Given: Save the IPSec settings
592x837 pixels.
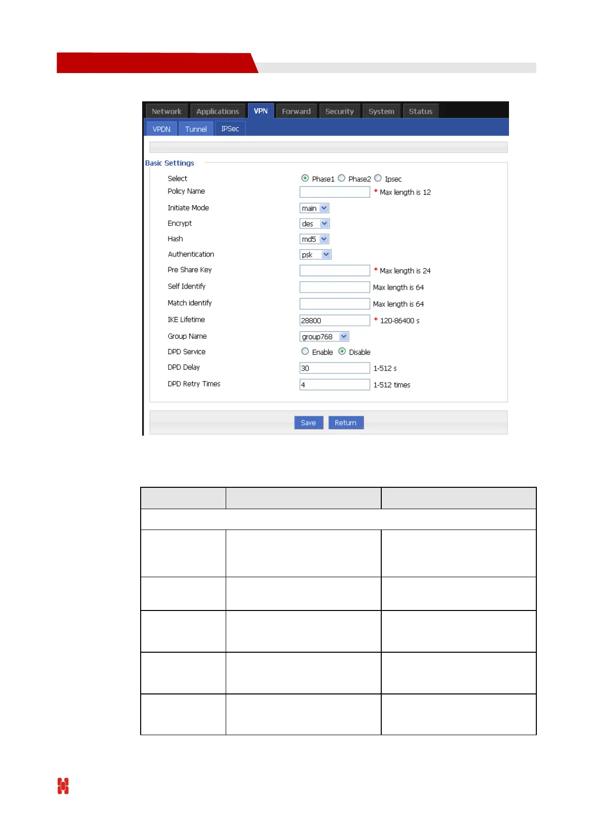Looking at the screenshot, I should pyautogui.click(x=309, y=423).
